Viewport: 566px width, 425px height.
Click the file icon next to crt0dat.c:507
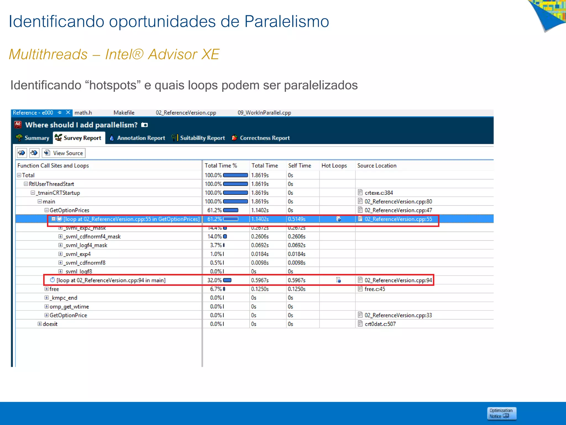pyautogui.click(x=360, y=324)
